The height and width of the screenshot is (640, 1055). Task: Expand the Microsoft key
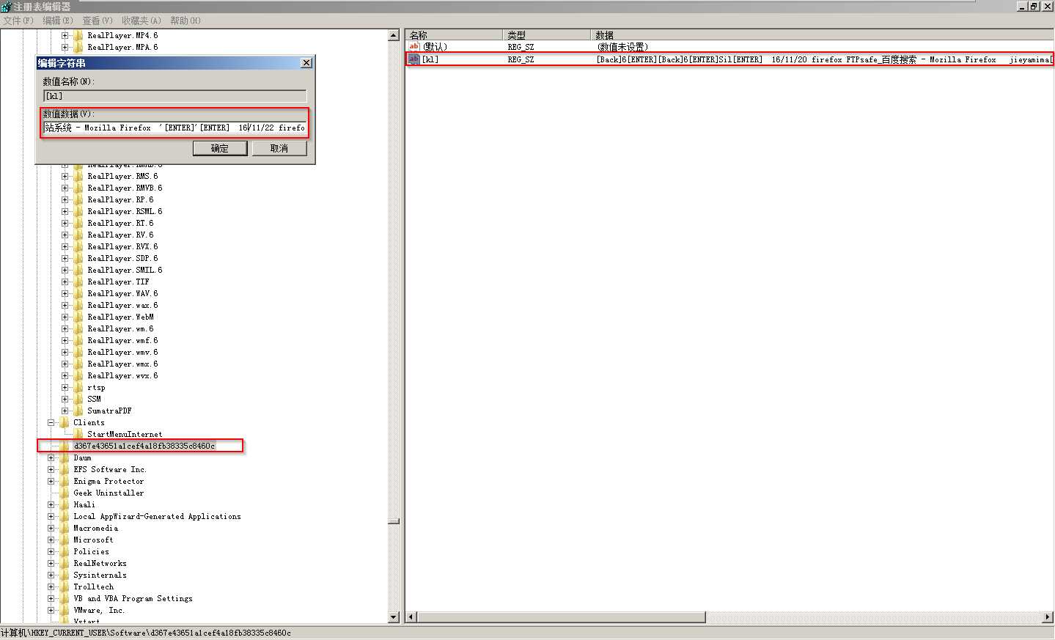pyautogui.click(x=51, y=540)
